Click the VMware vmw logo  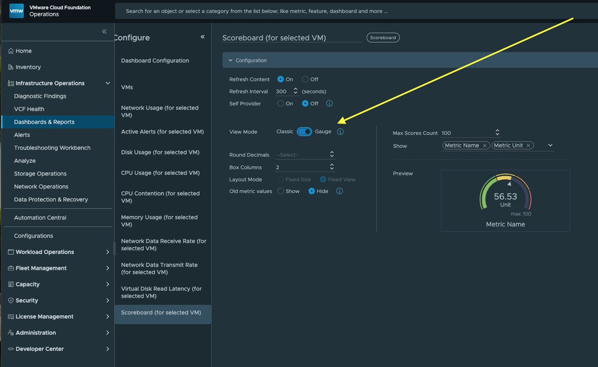[17, 11]
